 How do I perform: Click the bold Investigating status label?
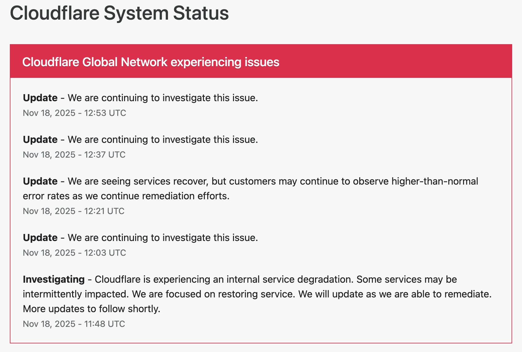[x=54, y=279]
